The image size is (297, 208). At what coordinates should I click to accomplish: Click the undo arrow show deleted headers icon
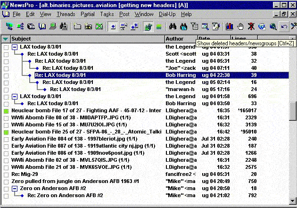pyautogui.click(x=283, y=26)
